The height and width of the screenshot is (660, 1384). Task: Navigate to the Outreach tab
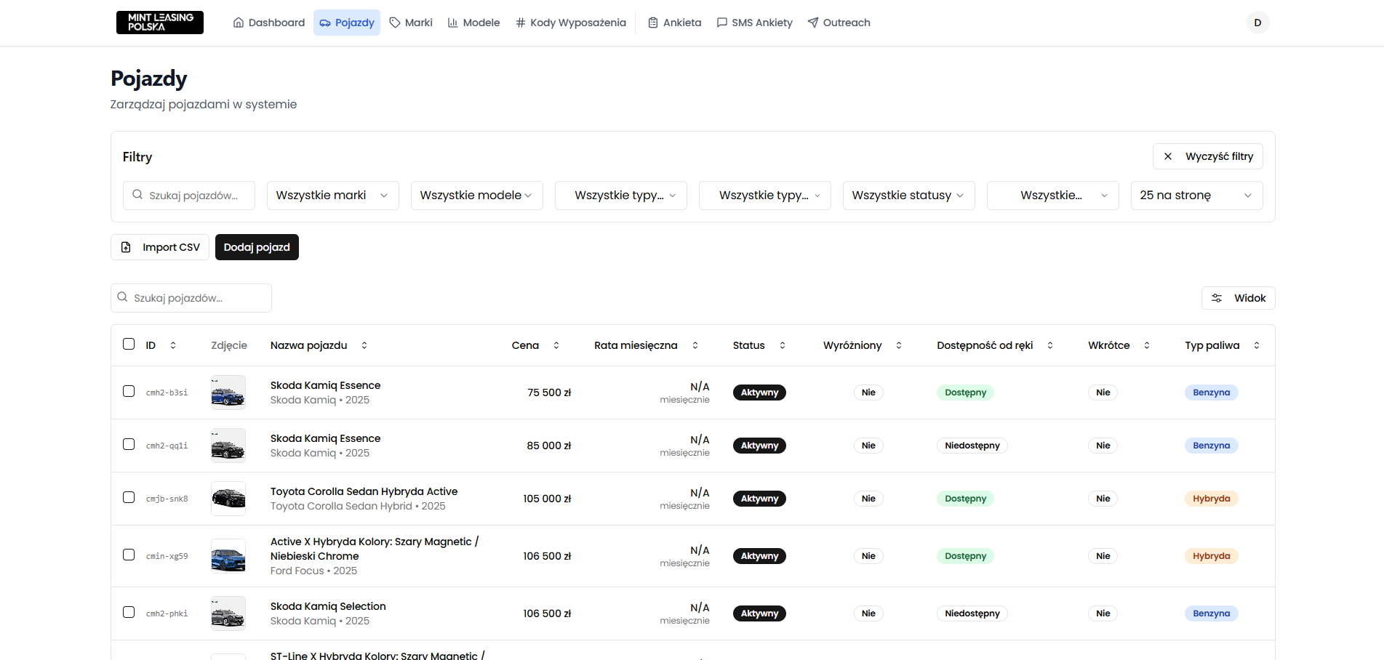click(x=839, y=23)
